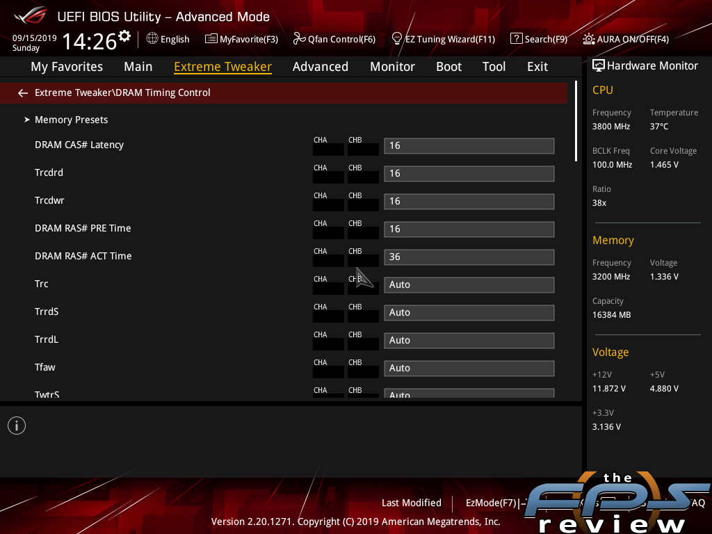Viewport: 712px width, 534px height.
Task: Select the Trcdrd setting label
Action: point(49,172)
